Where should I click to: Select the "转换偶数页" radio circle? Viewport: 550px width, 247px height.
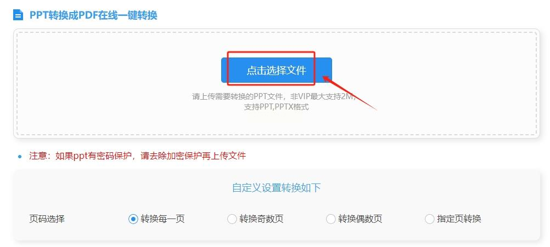(x=331, y=220)
